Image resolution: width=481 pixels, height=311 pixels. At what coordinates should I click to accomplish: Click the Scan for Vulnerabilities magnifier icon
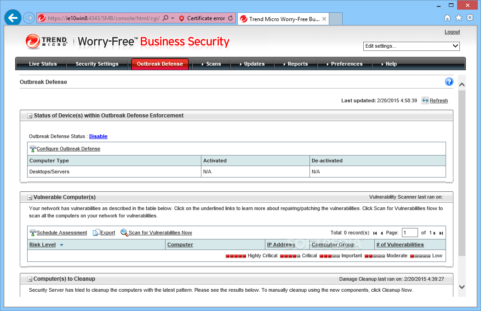pos(124,233)
